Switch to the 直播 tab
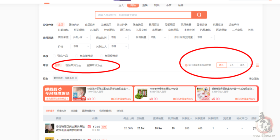Viewport: 280px width, 140px height. click(x=145, y=5)
